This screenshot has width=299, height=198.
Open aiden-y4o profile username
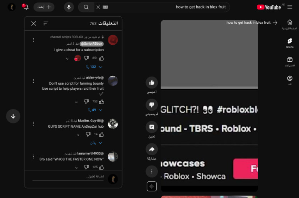(95, 78)
